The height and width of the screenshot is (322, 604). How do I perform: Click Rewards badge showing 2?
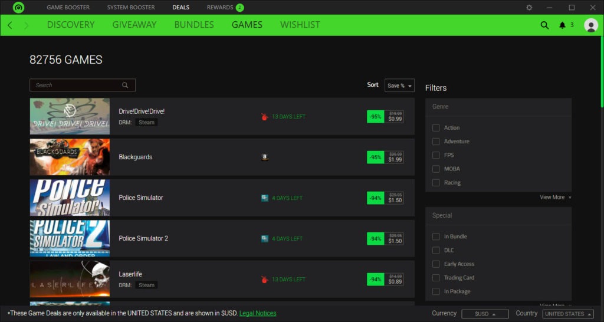tap(239, 7)
